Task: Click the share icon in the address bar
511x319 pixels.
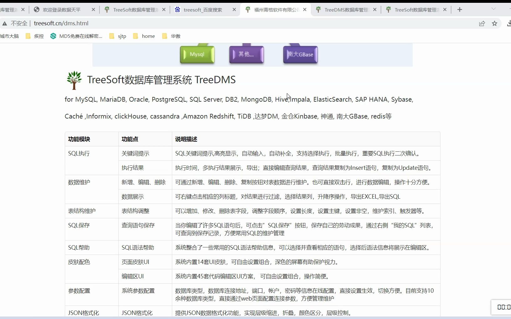Action: [x=482, y=23]
